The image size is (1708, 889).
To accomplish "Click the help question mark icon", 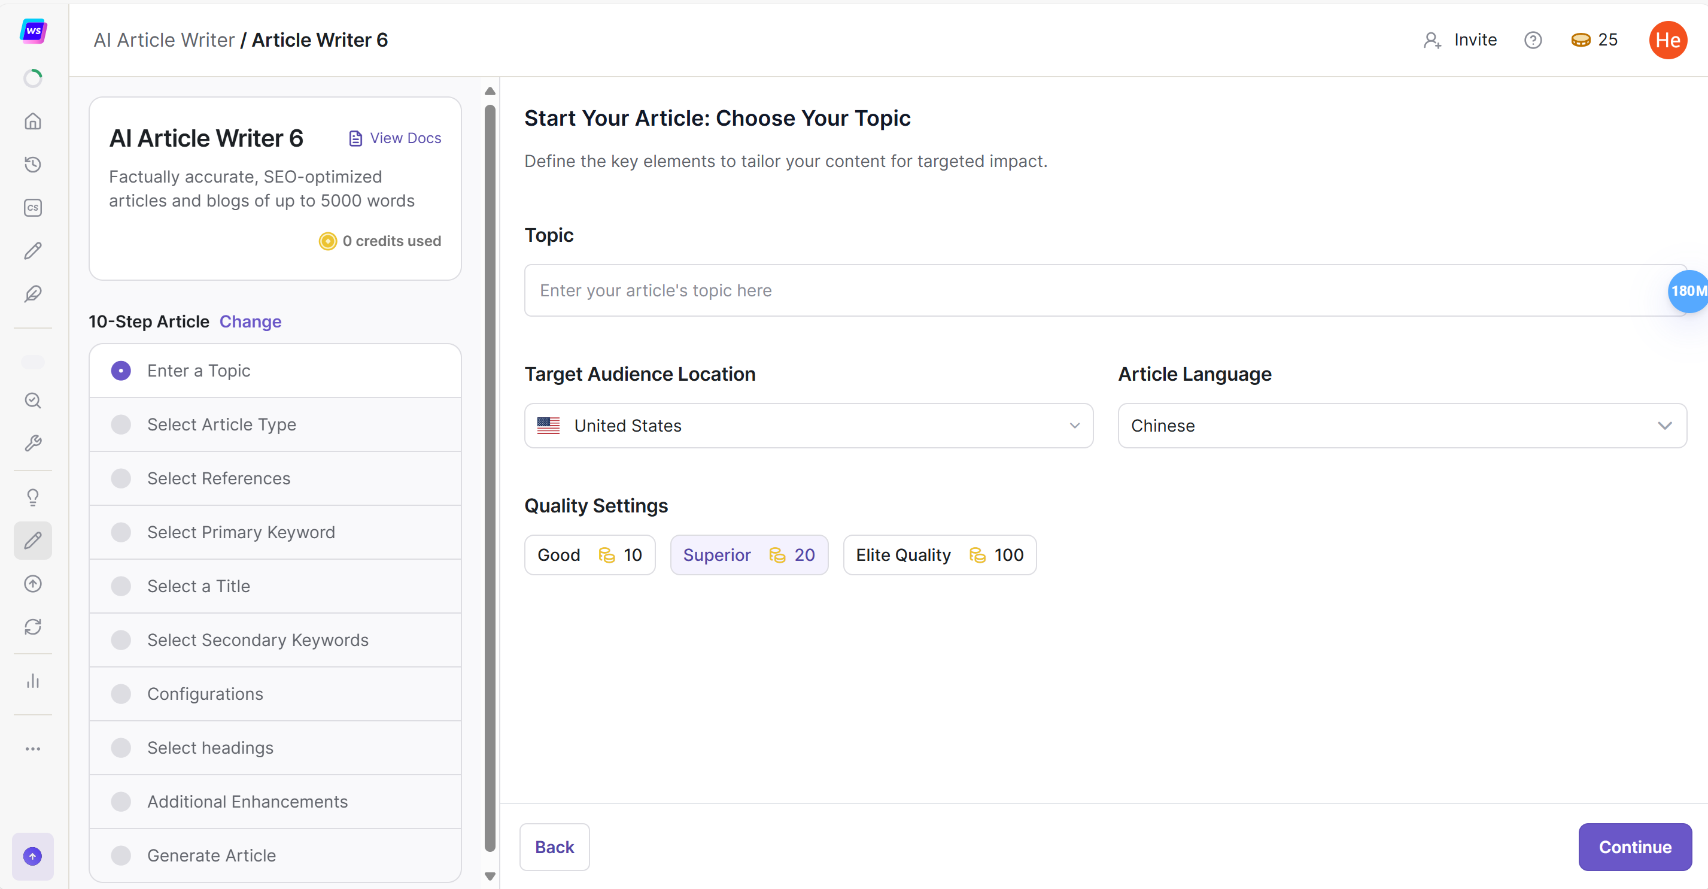I will point(1532,41).
